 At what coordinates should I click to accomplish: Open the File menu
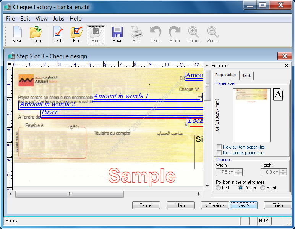point(10,19)
